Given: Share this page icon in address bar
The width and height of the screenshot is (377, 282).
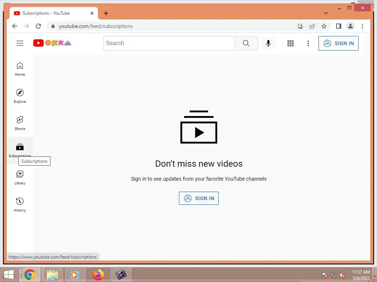Looking at the screenshot, I should (312, 26).
